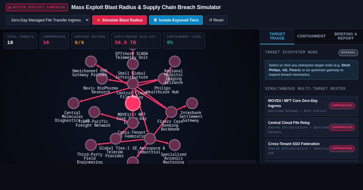Reset the simulation
Viewport: 363px width, 190px height.
pos(216,20)
